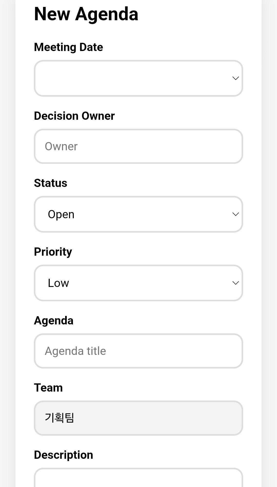277x487 pixels.
Task: Click the Owner input field
Action: tap(138, 146)
